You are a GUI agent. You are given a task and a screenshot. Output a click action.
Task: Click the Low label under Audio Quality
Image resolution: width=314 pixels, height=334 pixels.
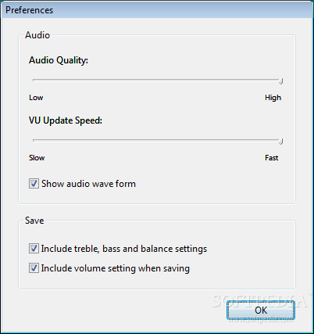[36, 98]
